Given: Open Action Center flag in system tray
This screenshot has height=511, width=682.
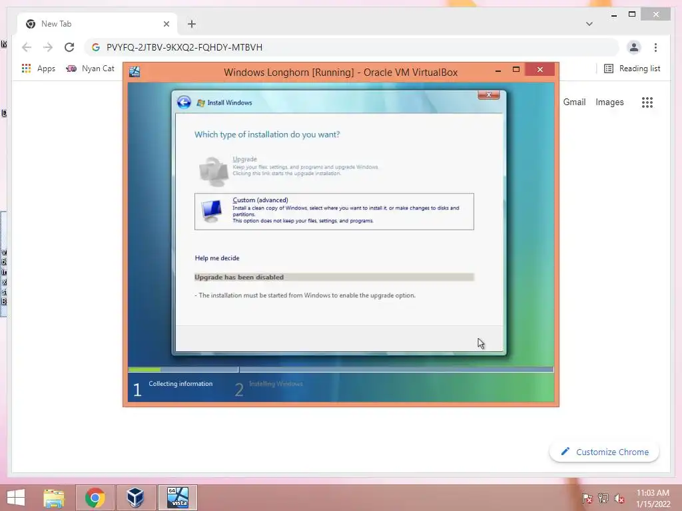Looking at the screenshot, I should click(x=587, y=498).
